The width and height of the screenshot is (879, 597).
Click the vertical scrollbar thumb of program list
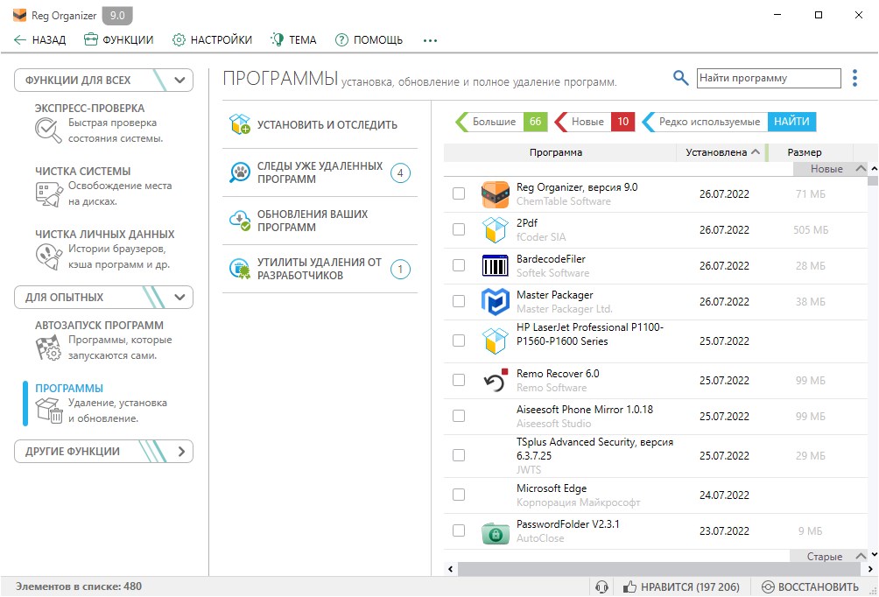point(872,180)
